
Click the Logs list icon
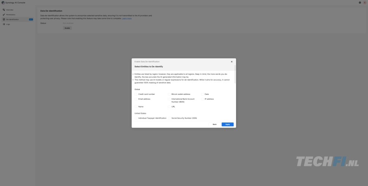point(4,24)
